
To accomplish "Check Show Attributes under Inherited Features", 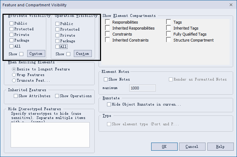I will [16, 96].
